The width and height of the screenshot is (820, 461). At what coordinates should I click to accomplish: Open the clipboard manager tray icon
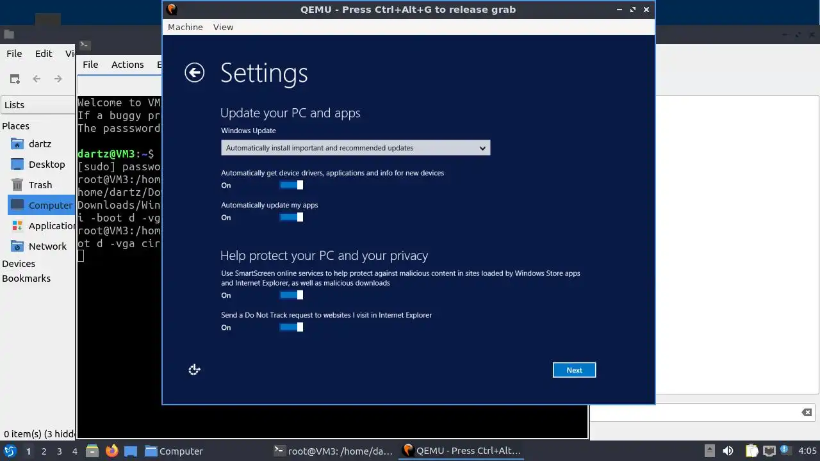click(751, 451)
